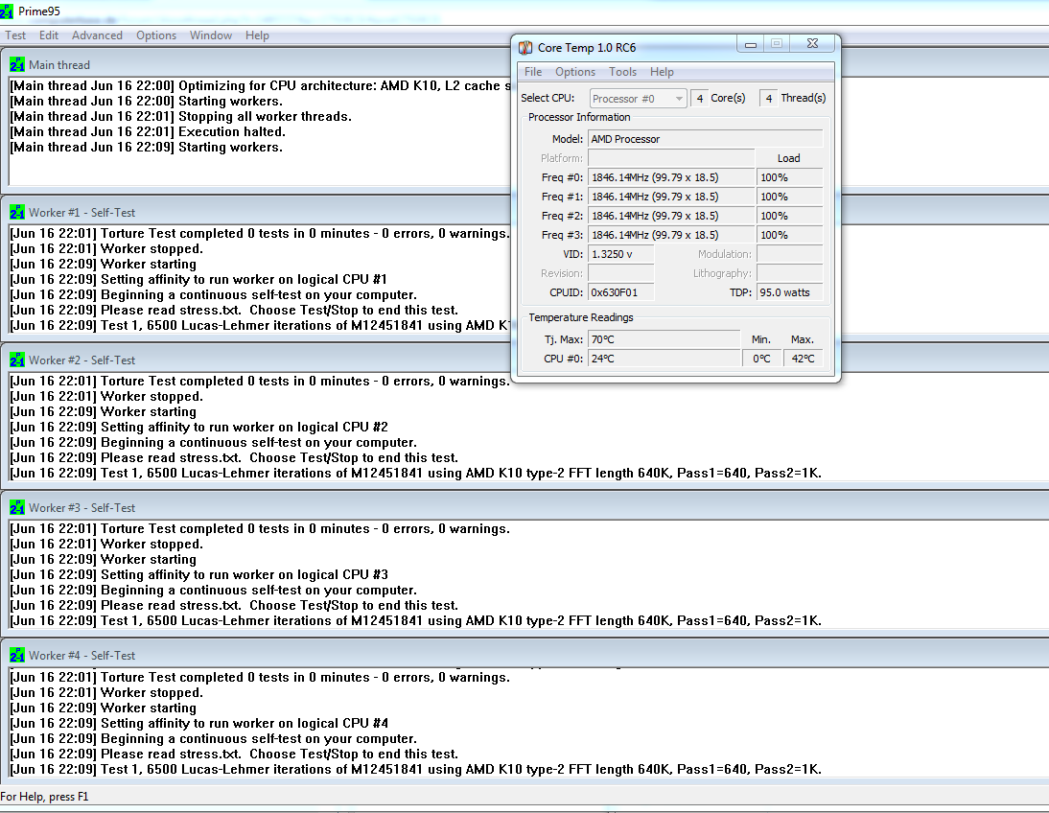
Task: Click the 'For Help, press F1' status bar
Action: pyautogui.click(x=44, y=797)
